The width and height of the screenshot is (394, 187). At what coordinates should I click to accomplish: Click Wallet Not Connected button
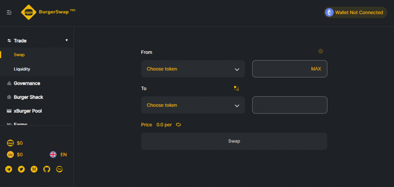(x=355, y=12)
